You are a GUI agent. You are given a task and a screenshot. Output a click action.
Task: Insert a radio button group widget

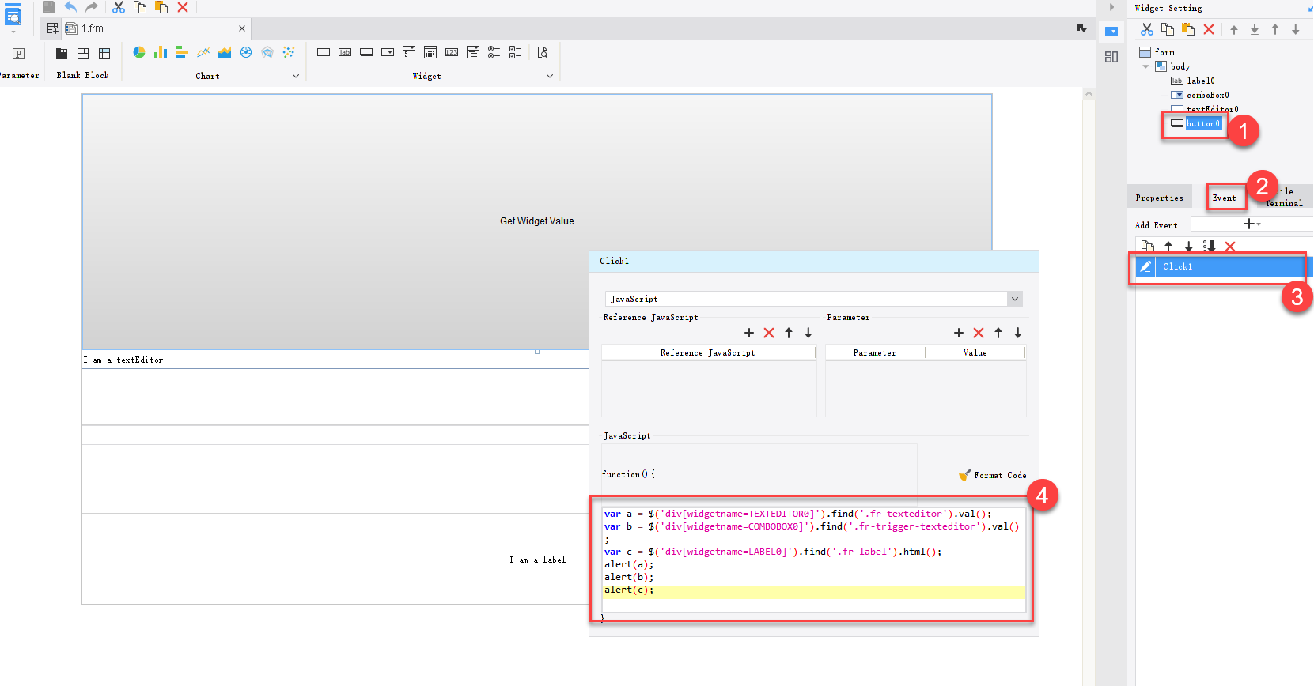coord(494,52)
